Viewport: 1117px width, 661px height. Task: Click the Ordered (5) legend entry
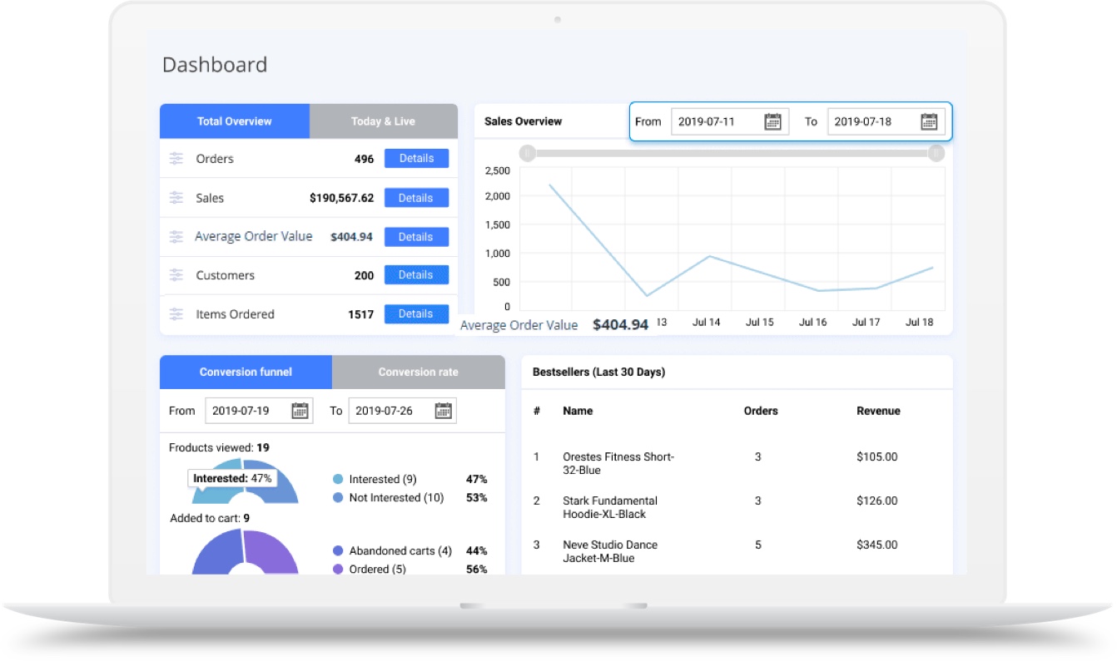[x=370, y=570]
